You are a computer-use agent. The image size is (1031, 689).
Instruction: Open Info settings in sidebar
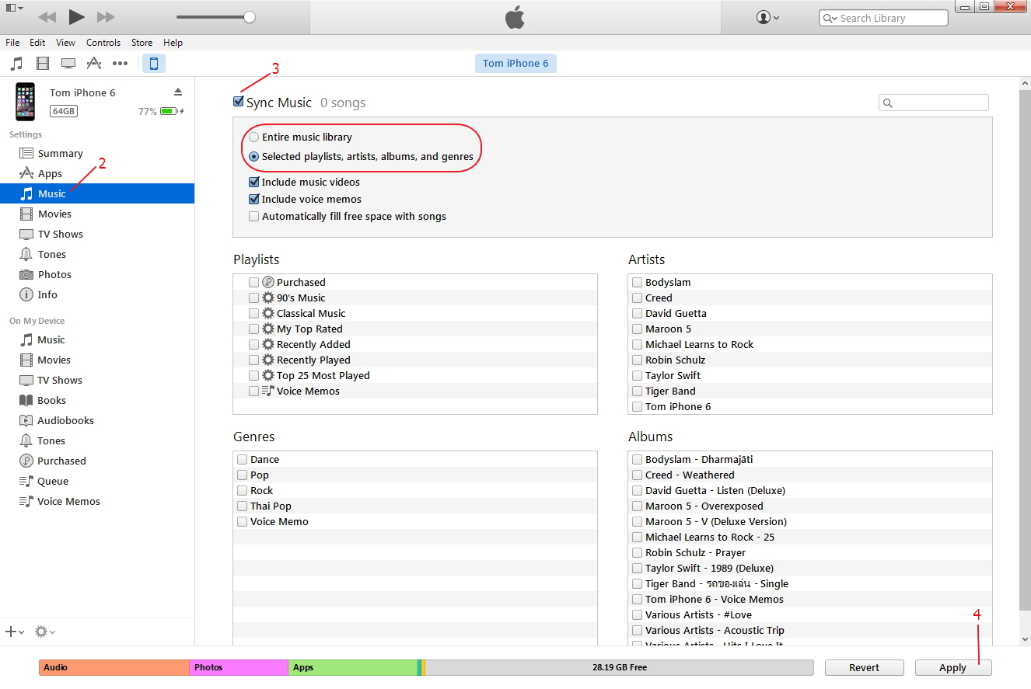[97, 294]
